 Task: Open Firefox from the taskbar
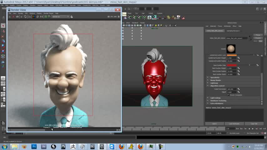click(122, 147)
